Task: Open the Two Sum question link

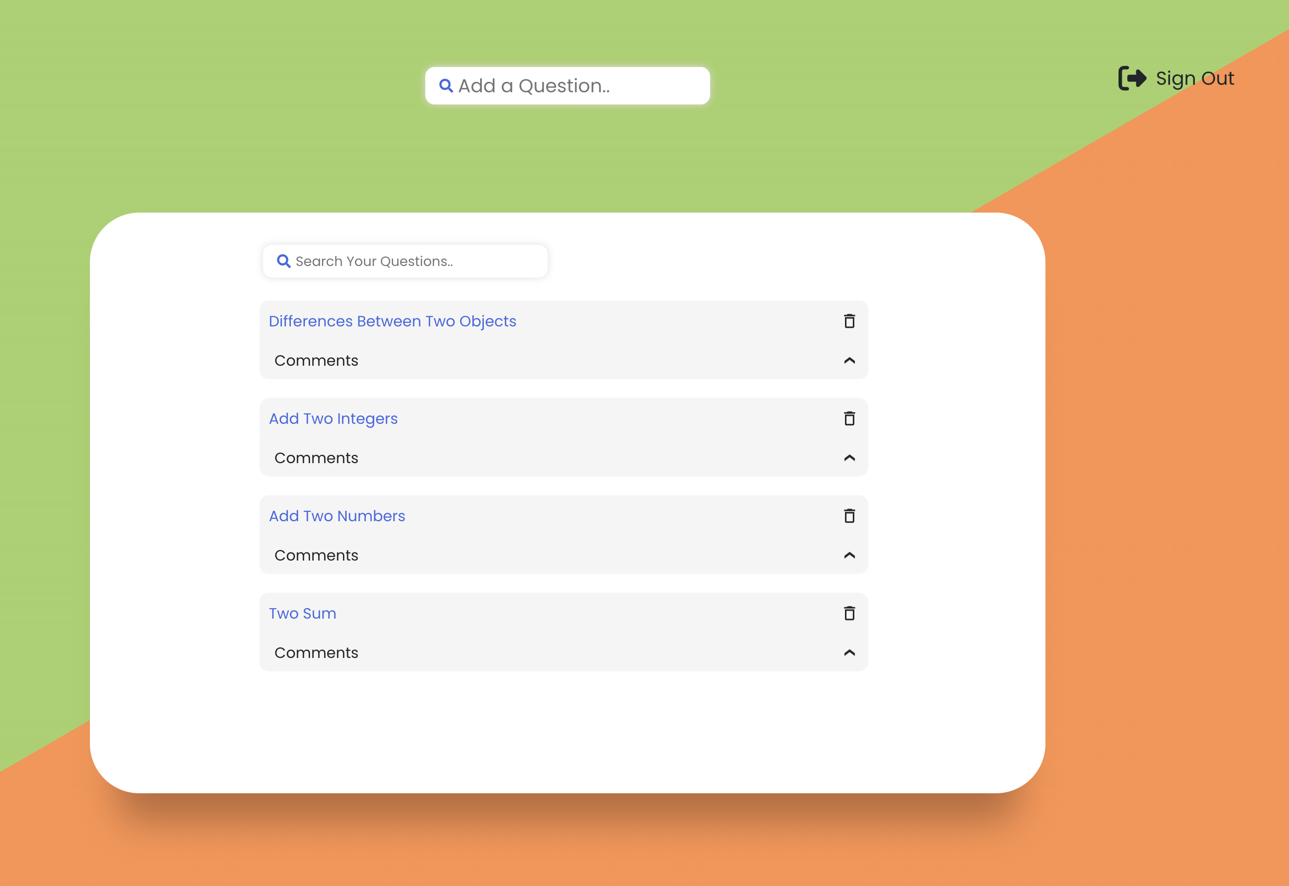Action: coord(303,613)
